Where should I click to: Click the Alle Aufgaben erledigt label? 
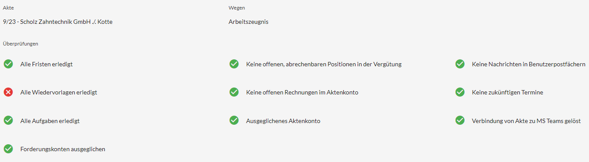(x=50, y=121)
